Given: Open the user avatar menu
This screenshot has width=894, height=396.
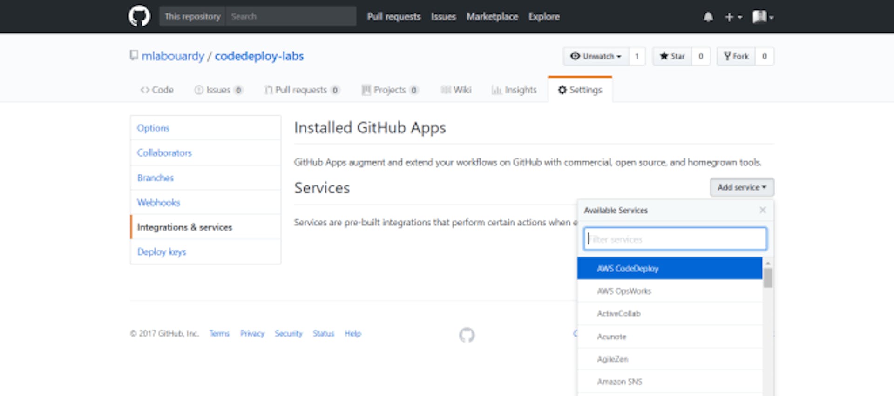Looking at the screenshot, I should coord(763,17).
